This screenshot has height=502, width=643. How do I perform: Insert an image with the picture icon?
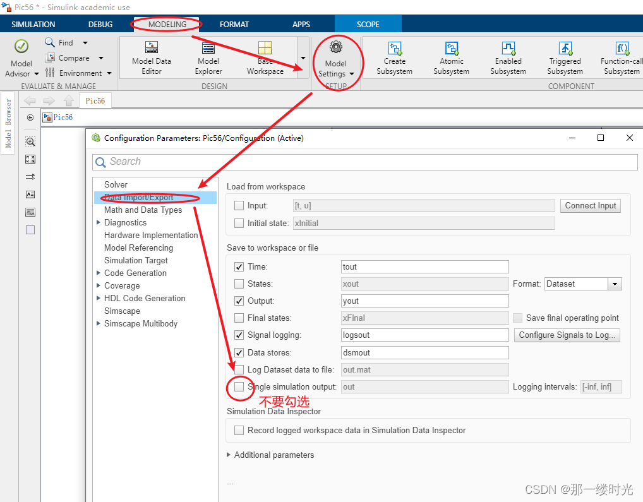[x=30, y=212]
